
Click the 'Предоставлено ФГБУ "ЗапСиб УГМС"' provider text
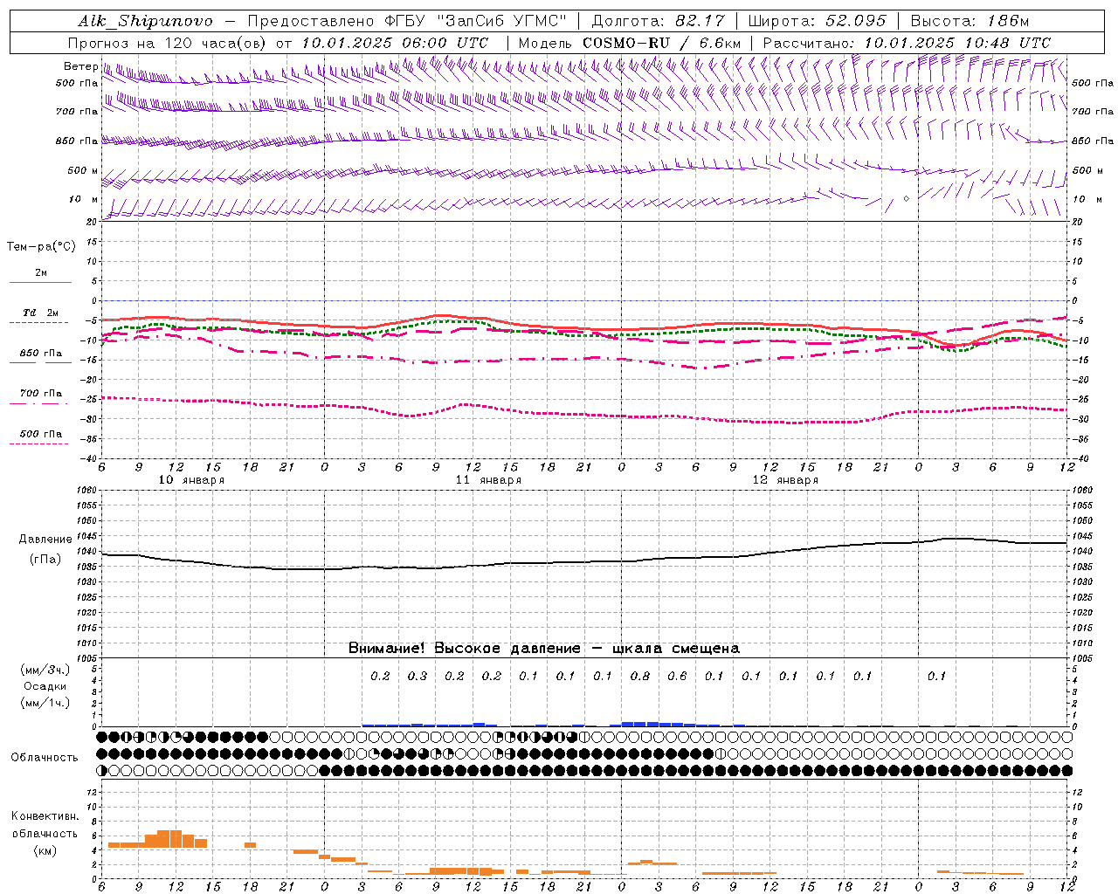pyautogui.click(x=408, y=21)
